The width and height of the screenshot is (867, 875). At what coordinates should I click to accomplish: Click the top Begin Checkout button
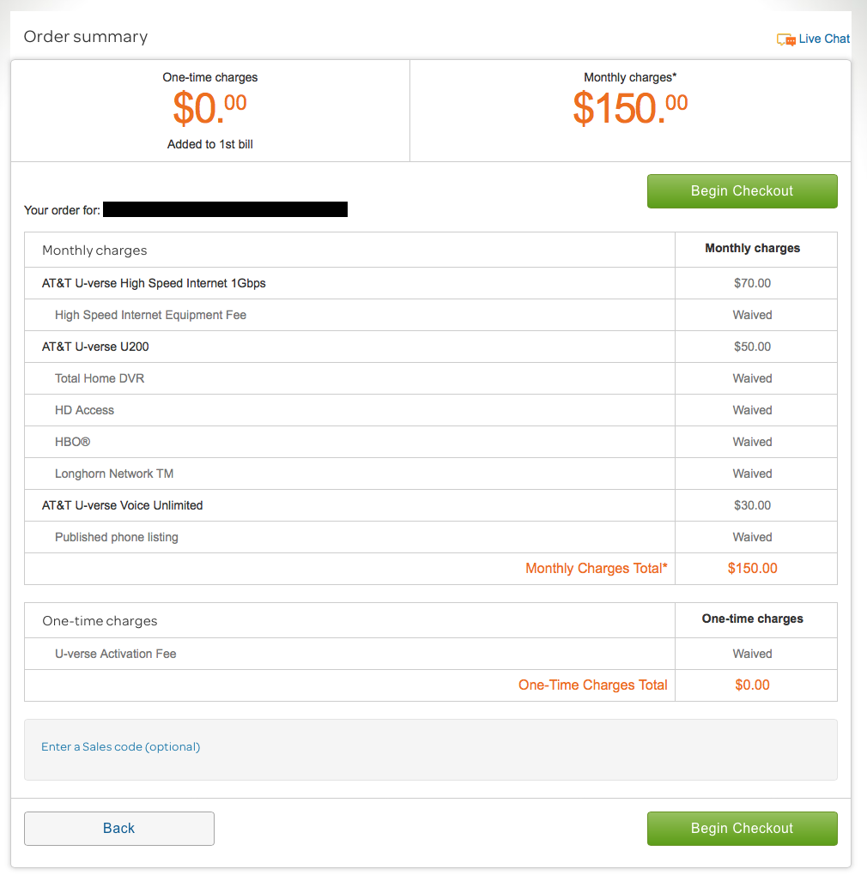[742, 190]
